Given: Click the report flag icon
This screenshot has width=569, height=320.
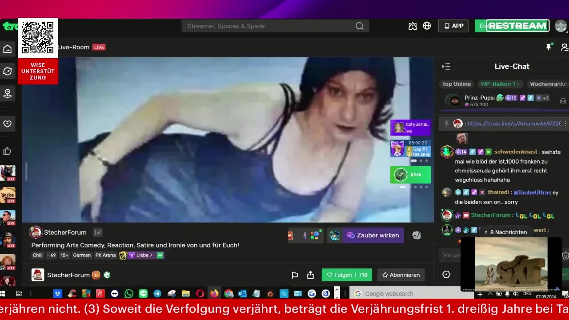Looking at the screenshot, I should pos(295,275).
